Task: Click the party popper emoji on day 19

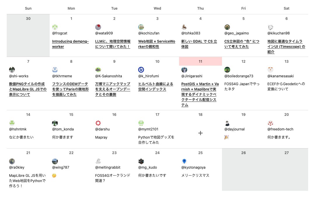Action: tap(227, 137)
